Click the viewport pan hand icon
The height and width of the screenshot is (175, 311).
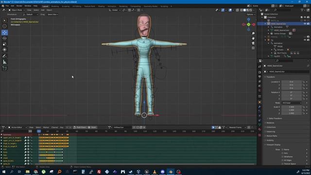[253, 38]
